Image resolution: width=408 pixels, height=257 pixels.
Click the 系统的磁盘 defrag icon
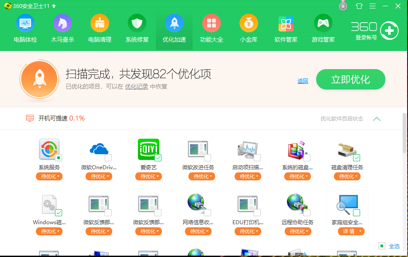point(297,150)
